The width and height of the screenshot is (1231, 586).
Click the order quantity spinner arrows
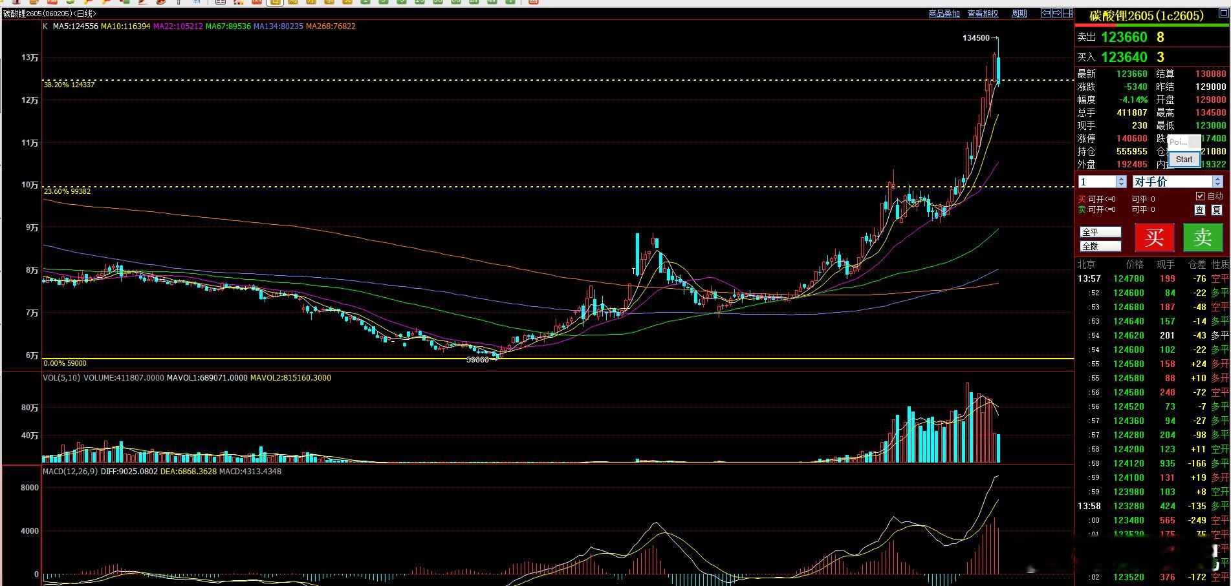pos(1122,182)
